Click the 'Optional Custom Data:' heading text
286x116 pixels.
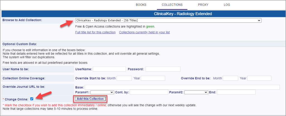tap(20, 44)
